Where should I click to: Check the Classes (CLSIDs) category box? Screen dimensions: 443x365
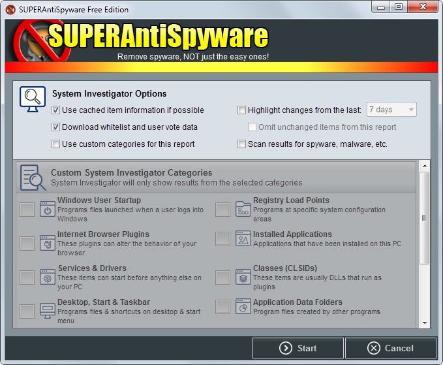(x=222, y=277)
